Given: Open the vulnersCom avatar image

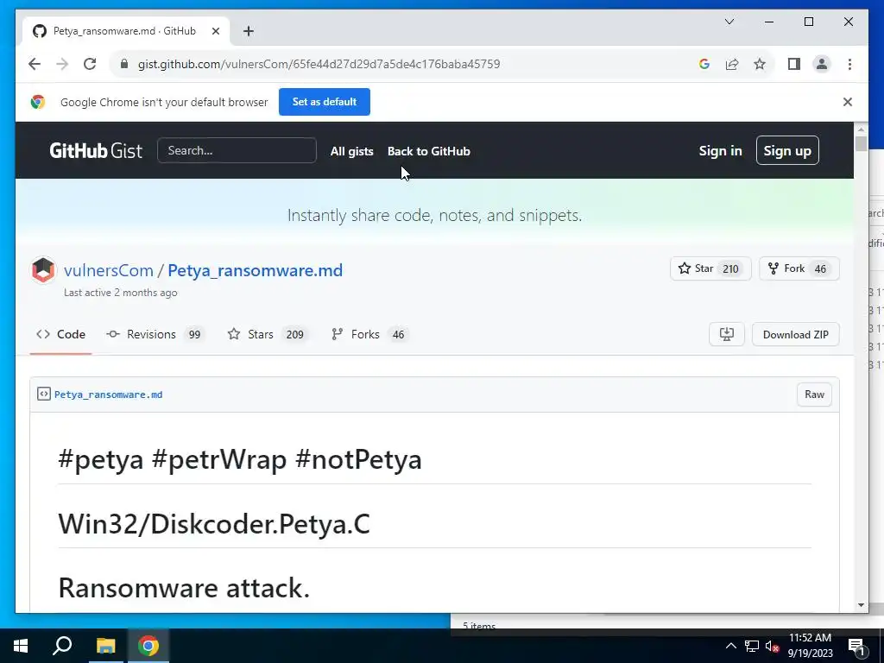Looking at the screenshot, I should 43,270.
